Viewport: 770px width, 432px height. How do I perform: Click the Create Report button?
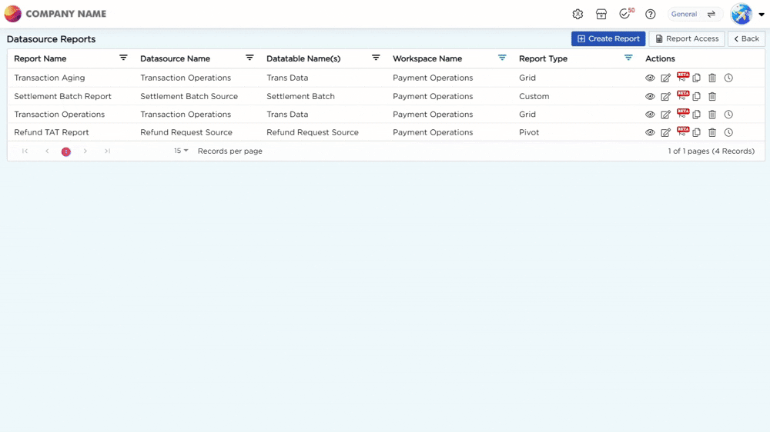(608, 38)
